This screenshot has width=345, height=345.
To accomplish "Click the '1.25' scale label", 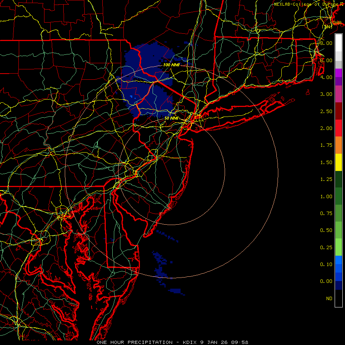I will click(x=326, y=179).
